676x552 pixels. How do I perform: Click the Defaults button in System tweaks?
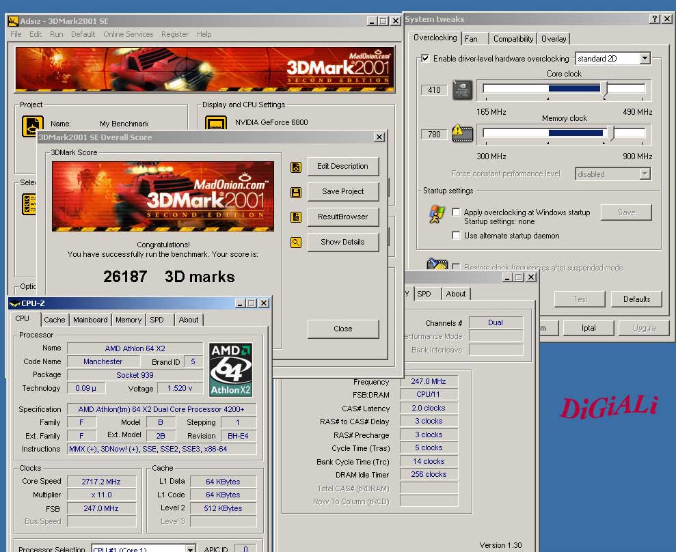[636, 299]
